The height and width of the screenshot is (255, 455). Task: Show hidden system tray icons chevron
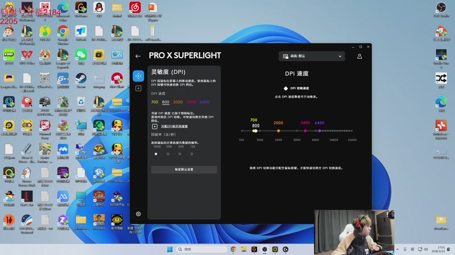click(x=397, y=249)
